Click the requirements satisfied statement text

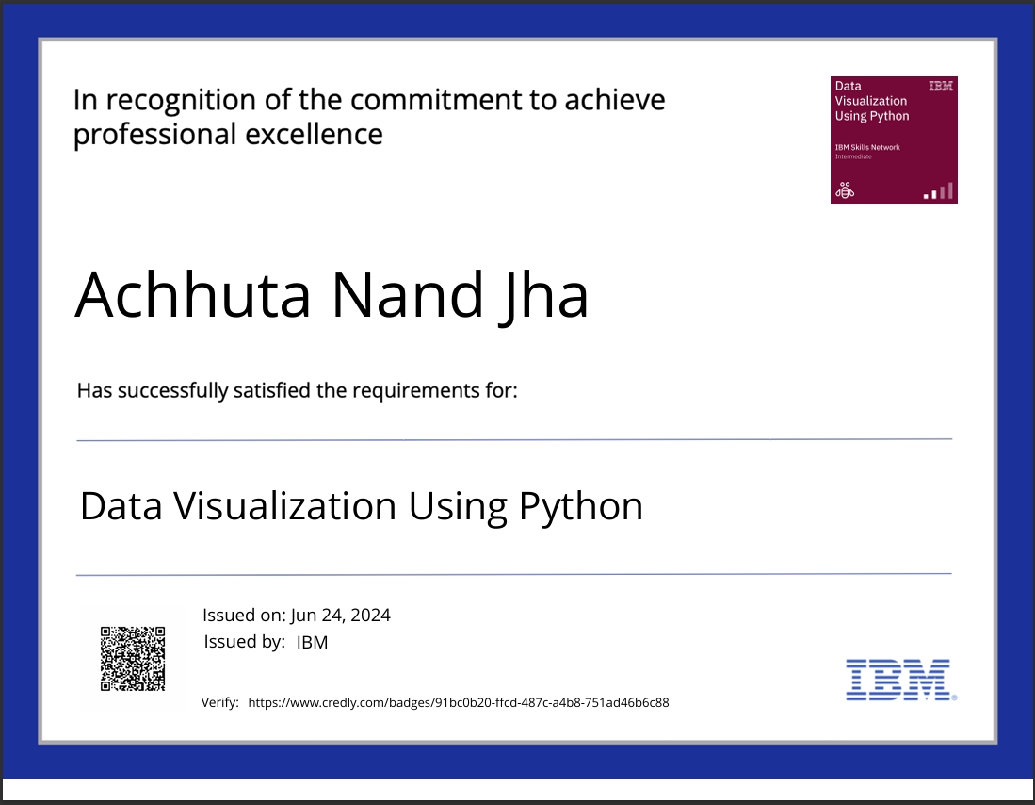(x=297, y=389)
